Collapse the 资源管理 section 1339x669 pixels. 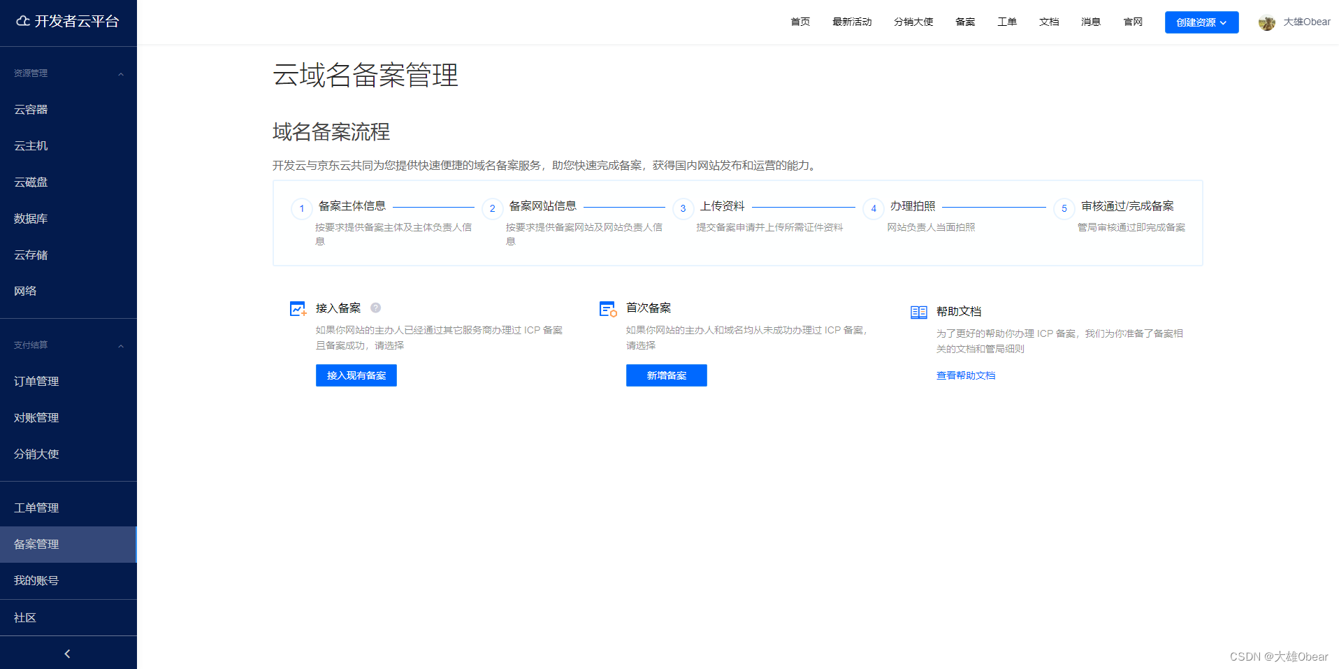pos(120,73)
